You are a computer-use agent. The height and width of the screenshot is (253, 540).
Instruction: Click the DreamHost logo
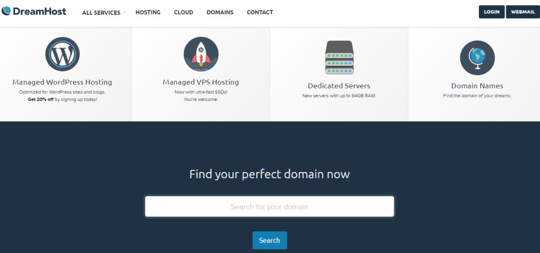point(34,12)
